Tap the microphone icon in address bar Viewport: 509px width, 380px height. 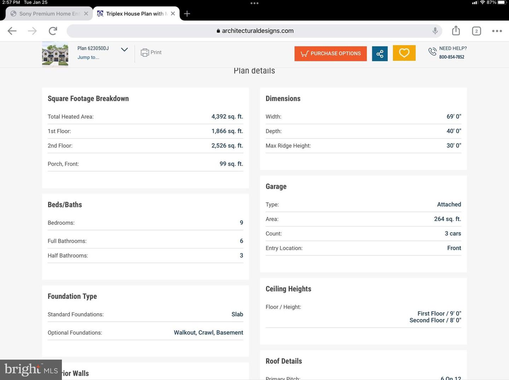tap(435, 31)
